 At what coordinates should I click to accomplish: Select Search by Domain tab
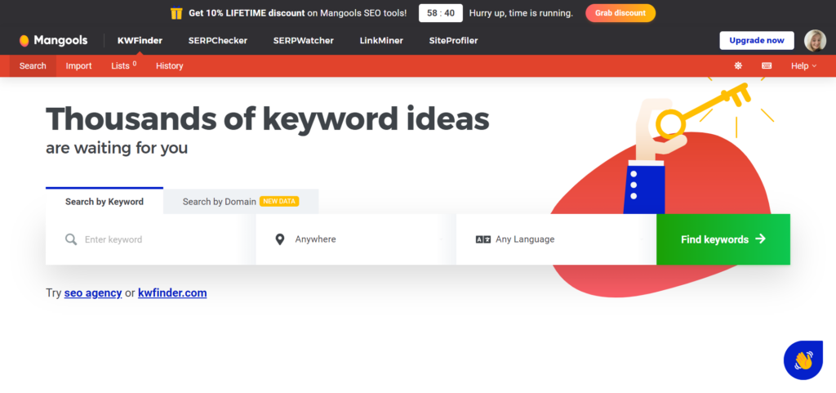pyautogui.click(x=241, y=202)
